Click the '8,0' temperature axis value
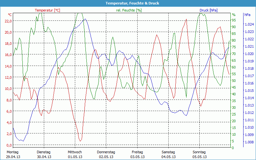Screen dimensions: 256x160 9,100
